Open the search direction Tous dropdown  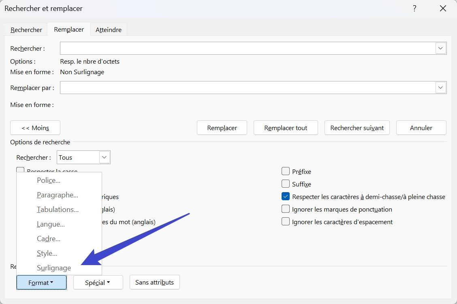pyautogui.click(x=105, y=157)
